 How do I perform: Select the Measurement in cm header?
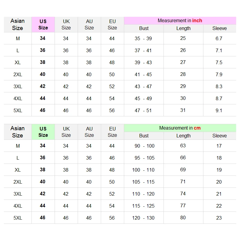tap(180, 128)
